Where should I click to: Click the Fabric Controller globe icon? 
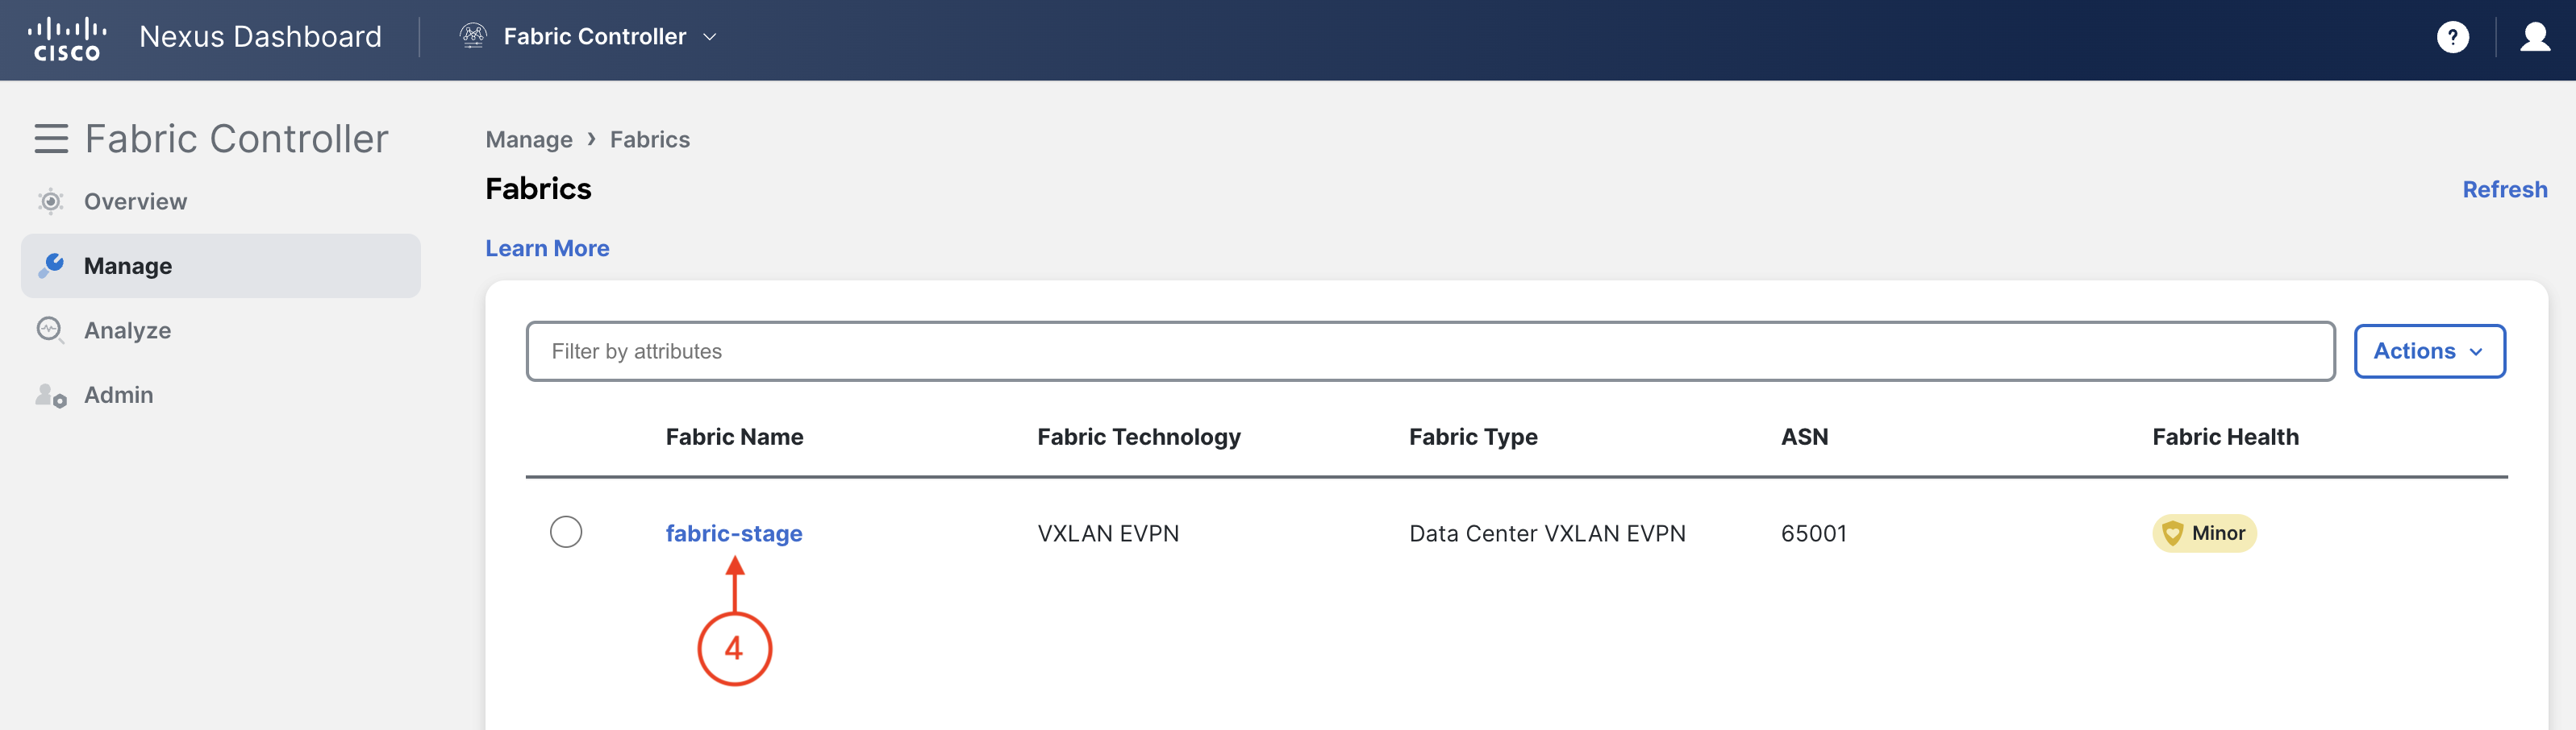point(473,36)
